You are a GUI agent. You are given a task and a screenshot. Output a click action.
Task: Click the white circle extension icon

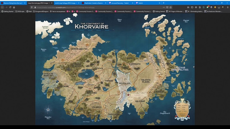pyautogui.click(x=211, y=7)
